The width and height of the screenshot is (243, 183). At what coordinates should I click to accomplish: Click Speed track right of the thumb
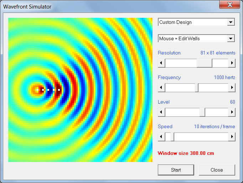[201, 137]
